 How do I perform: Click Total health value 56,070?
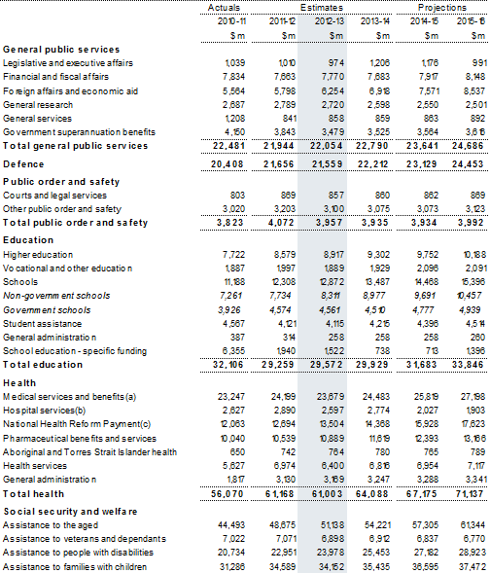click(x=227, y=494)
